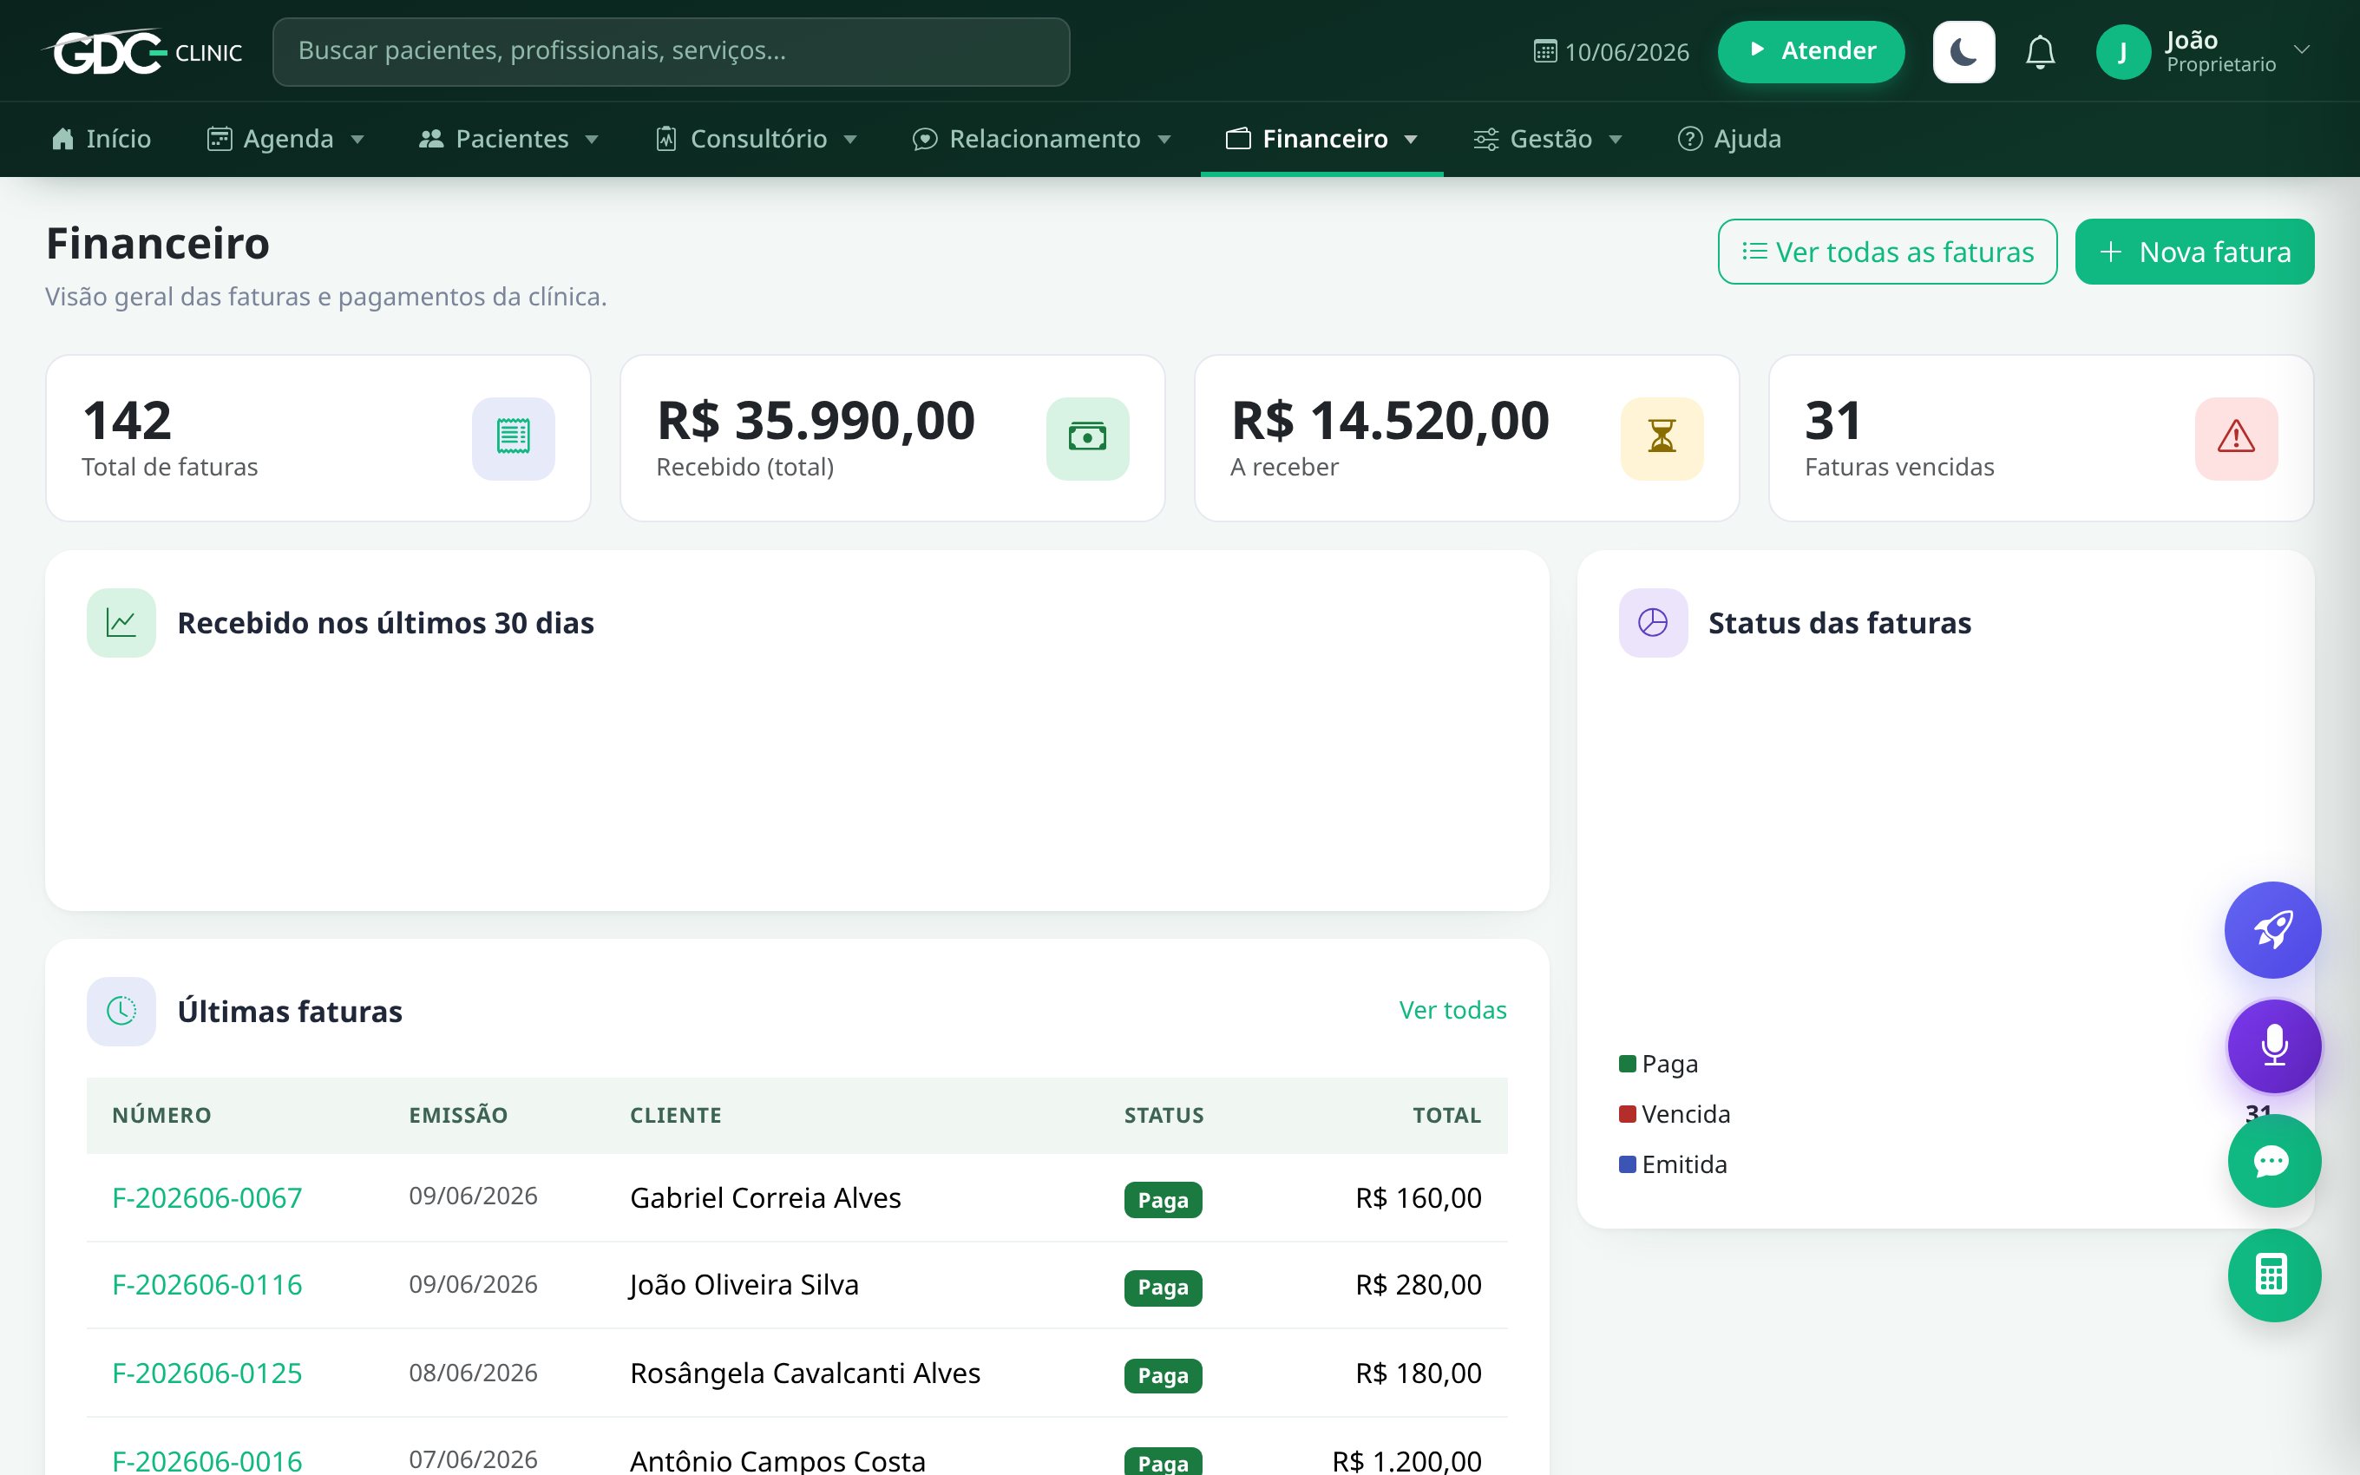The width and height of the screenshot is (2360, 1475).
Task: Click Paga badge for João Oliveira Silva
Action: coord(1163,1288)
